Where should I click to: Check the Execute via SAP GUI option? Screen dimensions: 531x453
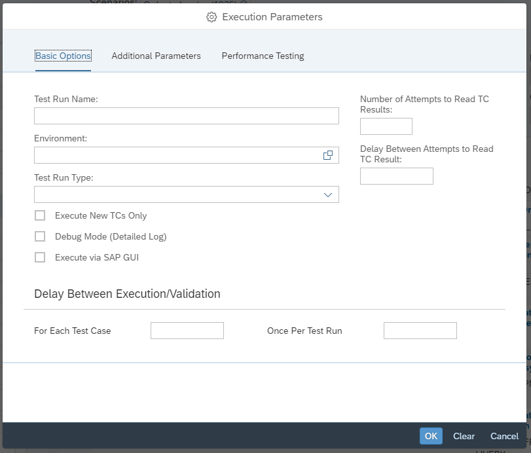click(x=40, y=257)
